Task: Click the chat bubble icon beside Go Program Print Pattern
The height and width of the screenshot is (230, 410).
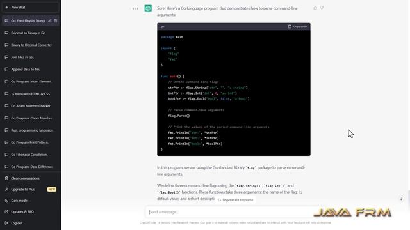Action: tap(6, 142)
